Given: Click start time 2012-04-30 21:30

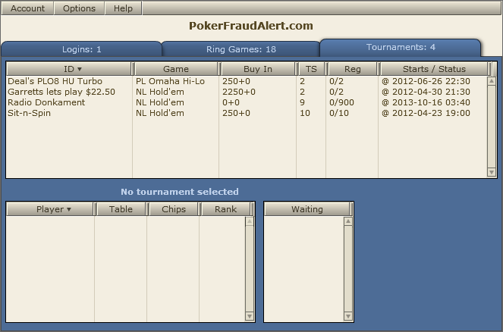Looking at the screenshot, I should [x=426, y=92].
